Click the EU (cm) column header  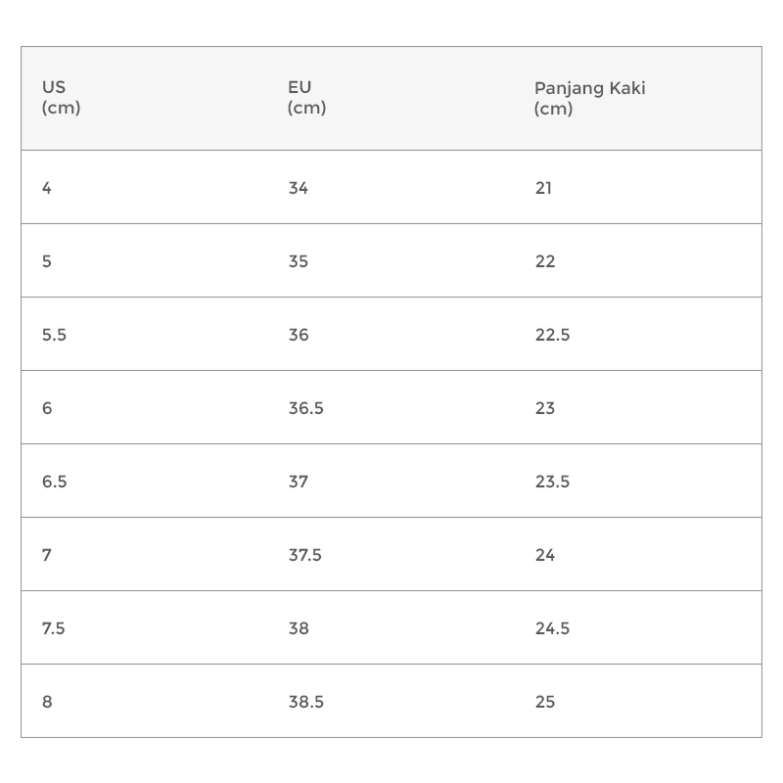306,98
